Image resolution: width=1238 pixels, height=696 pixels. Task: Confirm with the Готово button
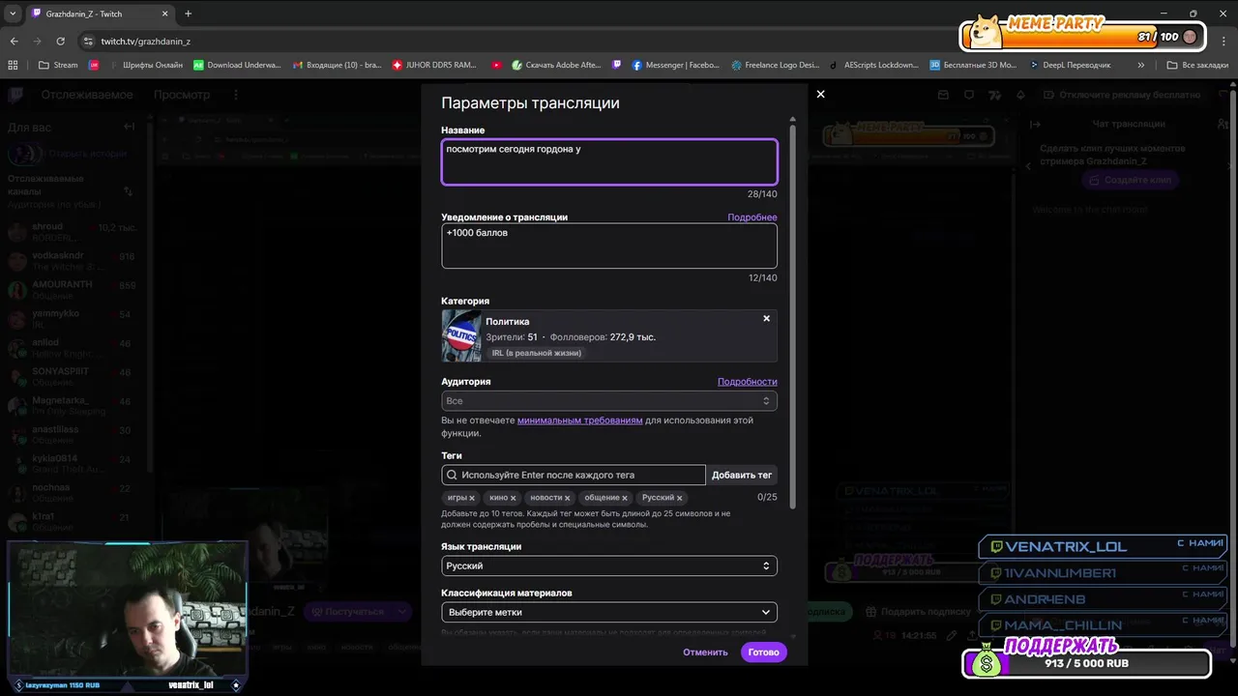(x=763, y=652)
